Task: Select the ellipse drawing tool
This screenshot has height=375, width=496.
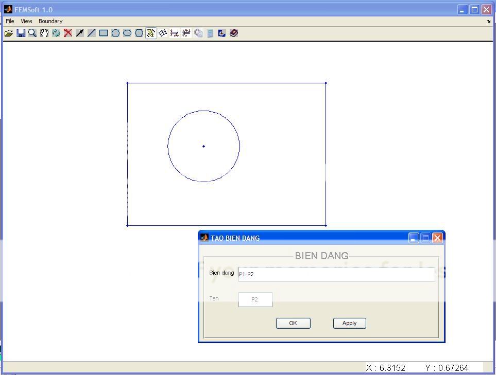Action: pyautogui.click(x=127, y=33)
